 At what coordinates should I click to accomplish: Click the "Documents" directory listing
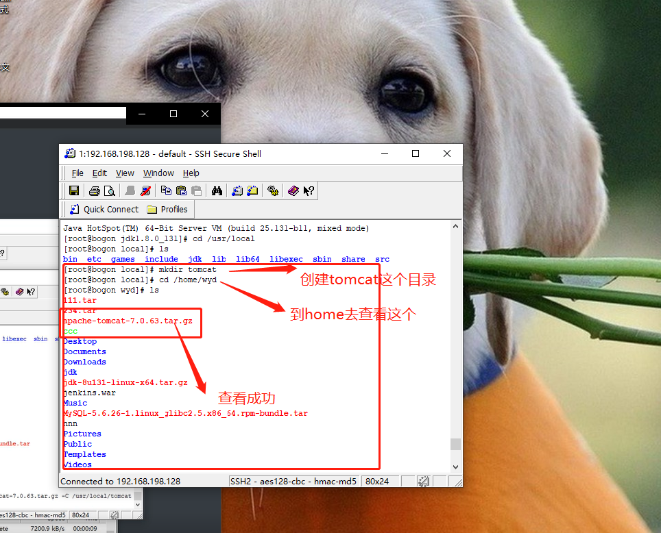pos(85,351)
